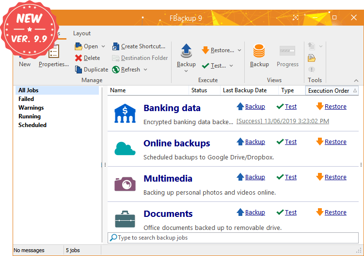Click the Multimedia camera icon

point(125,184)
